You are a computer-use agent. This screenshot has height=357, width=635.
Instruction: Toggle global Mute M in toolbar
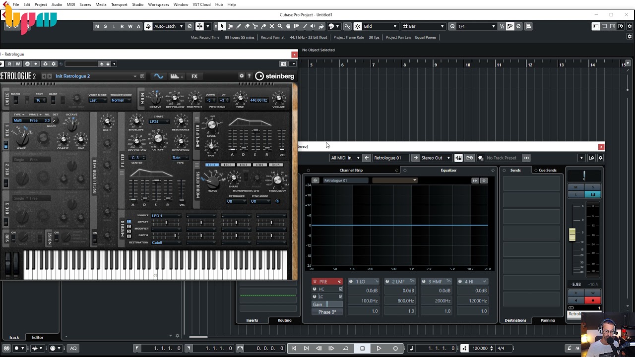pos(97,26)
